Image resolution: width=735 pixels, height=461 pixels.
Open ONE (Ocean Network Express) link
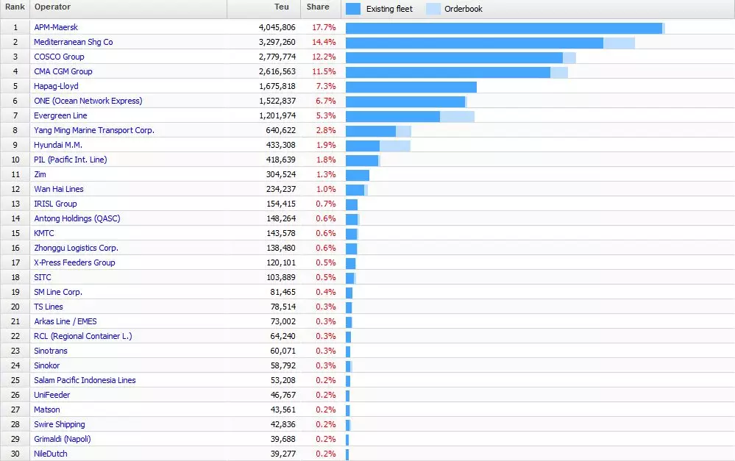(x=88, y=101)
